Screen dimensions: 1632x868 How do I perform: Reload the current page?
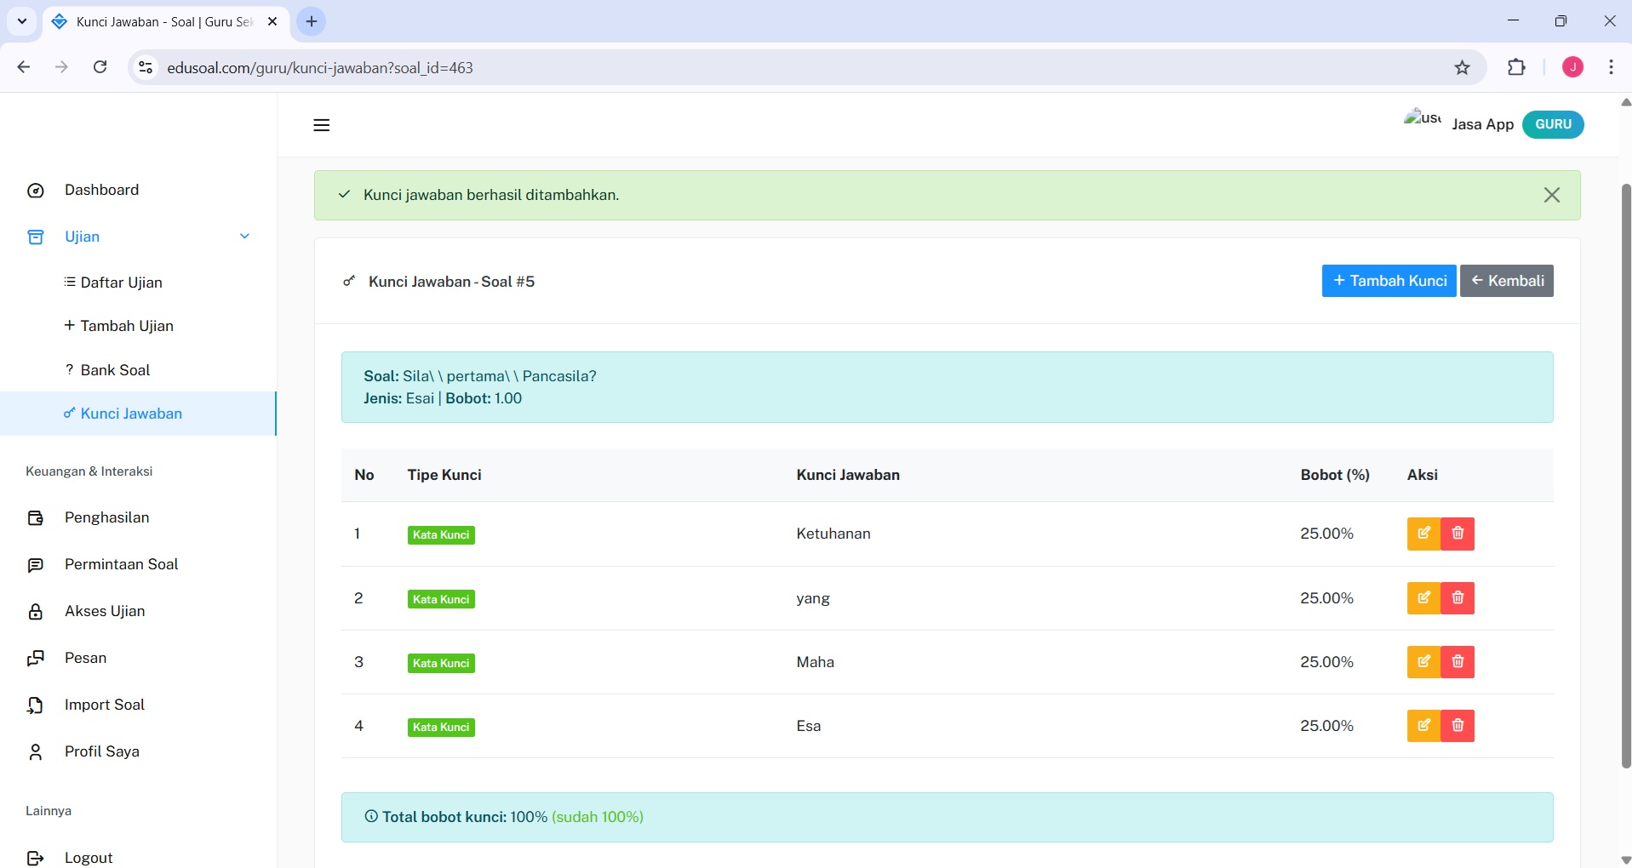click(100, 67)
